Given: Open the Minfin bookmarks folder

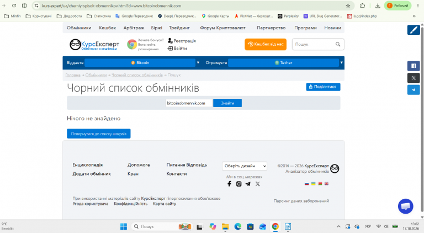Looking at the screenshot, I should [x=13, y=16].
